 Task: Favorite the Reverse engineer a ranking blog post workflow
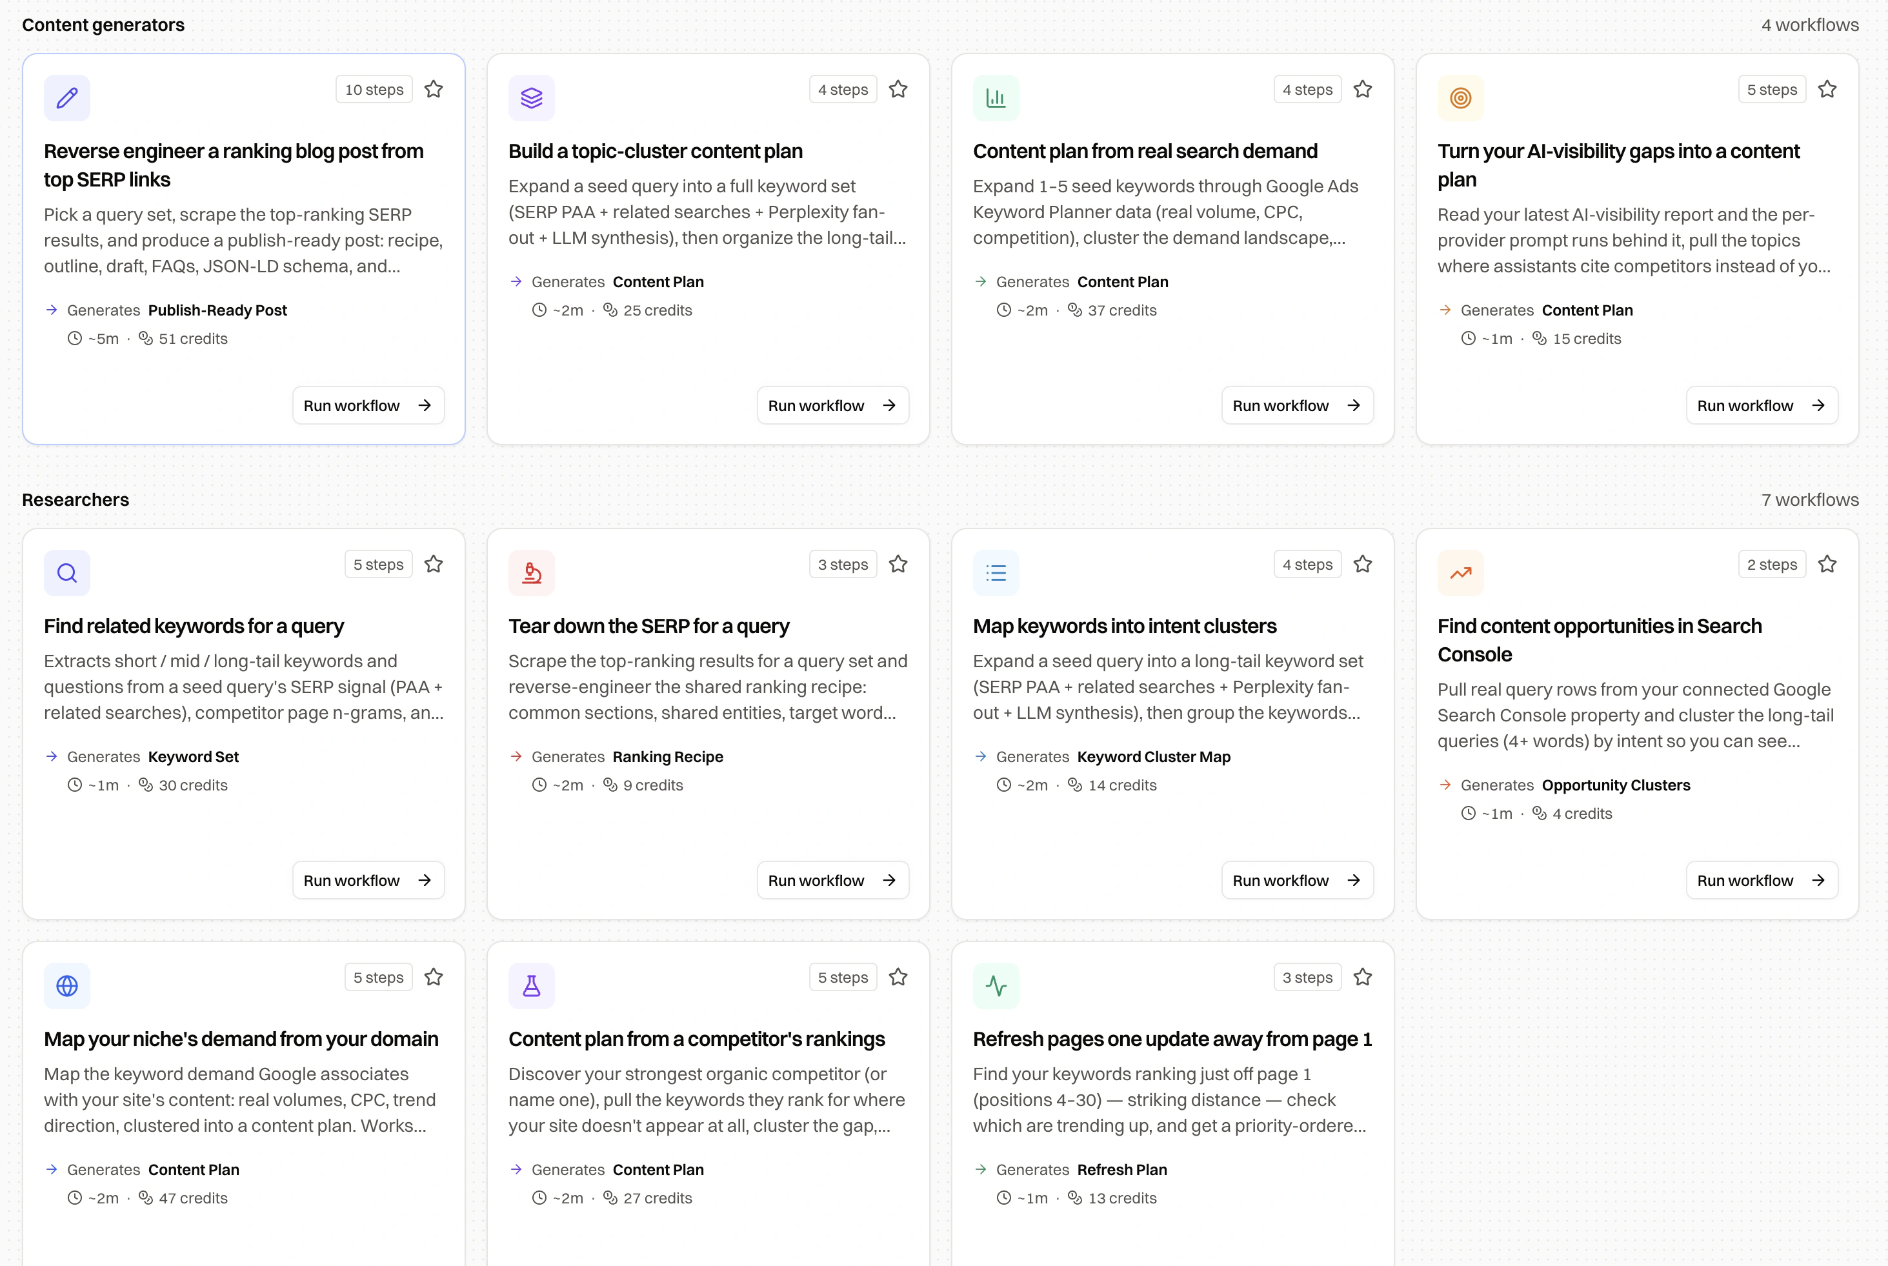click(434, 89)
